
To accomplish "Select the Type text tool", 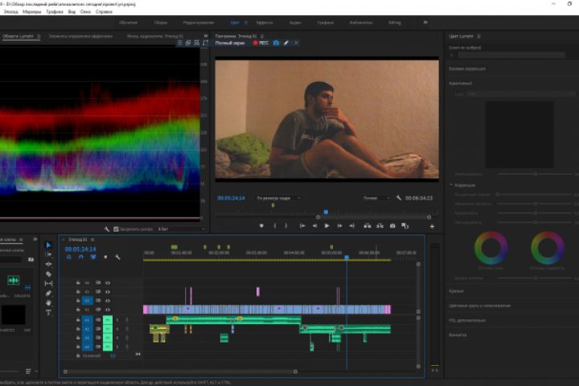I will pos(48,312).
